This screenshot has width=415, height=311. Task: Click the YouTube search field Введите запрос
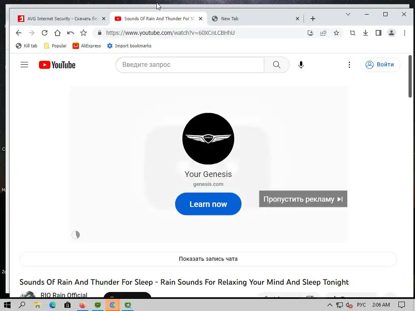pyautogui.click(x=190, y=65)
